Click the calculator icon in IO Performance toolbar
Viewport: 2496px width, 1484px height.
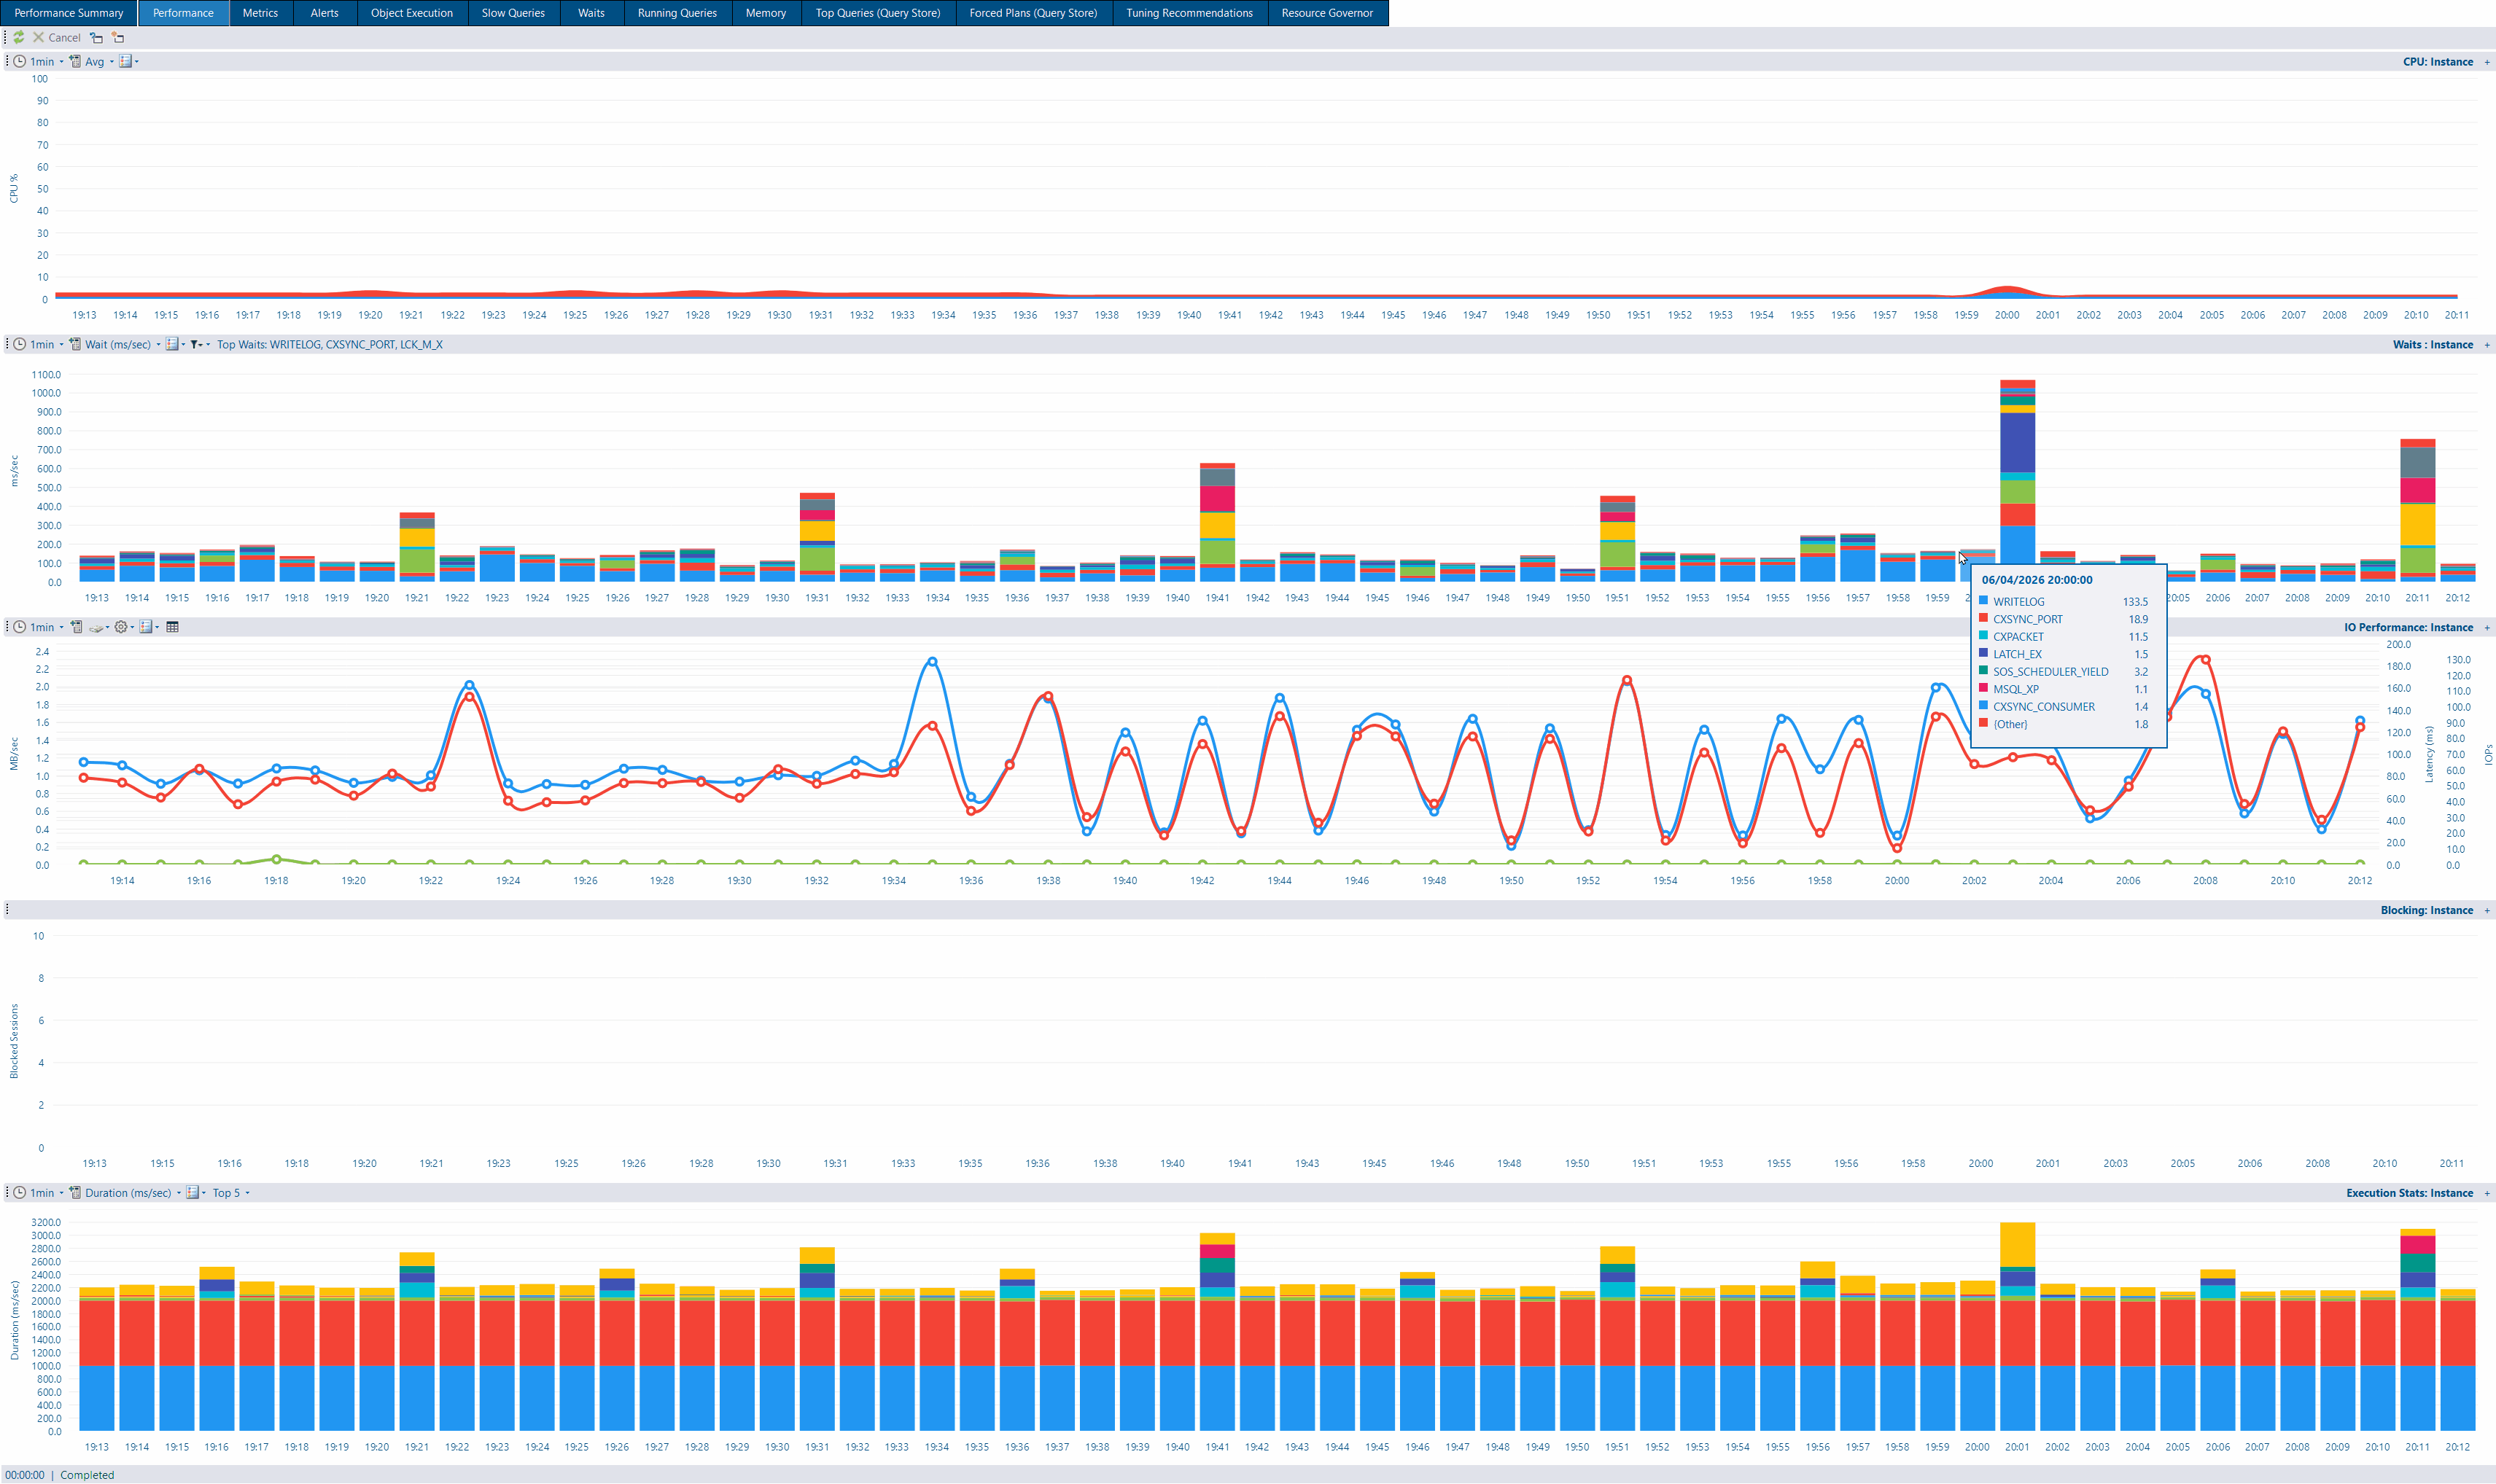coord(76,627)
